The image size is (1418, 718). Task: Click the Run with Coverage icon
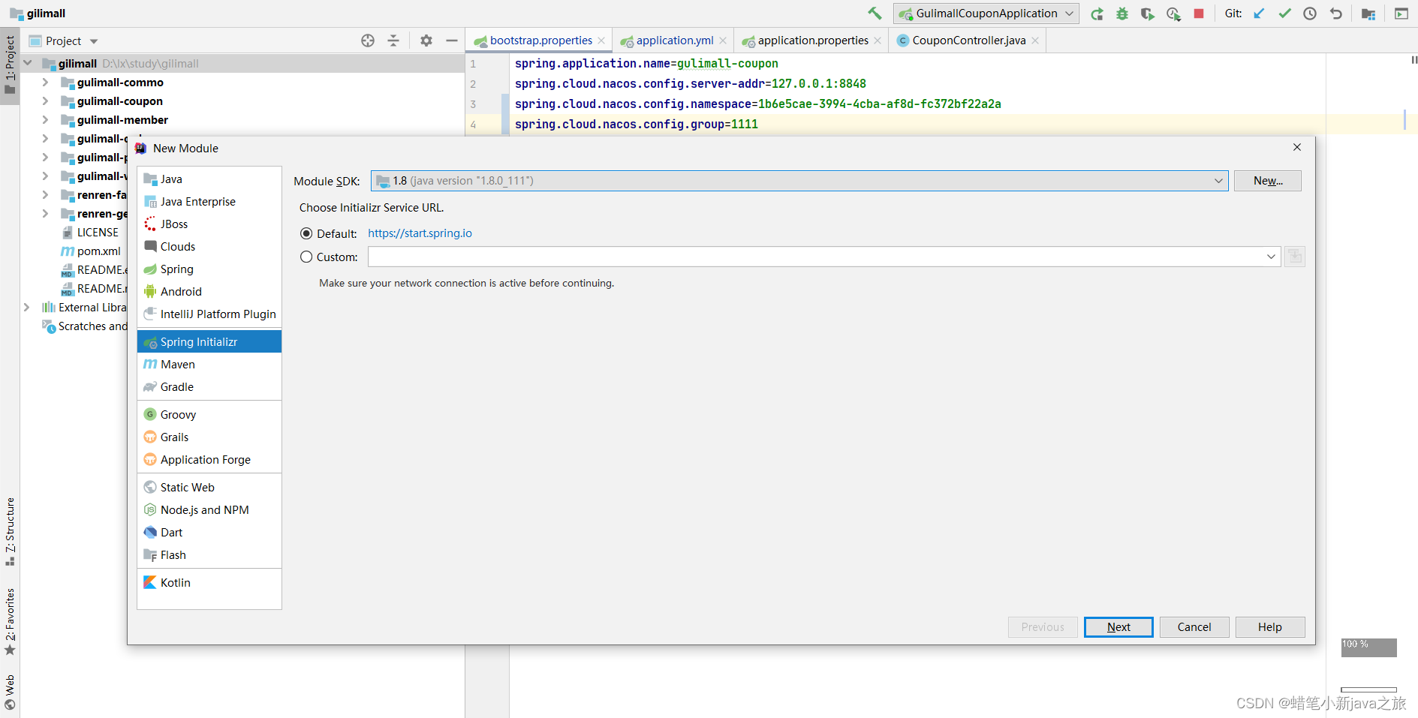[1148, 14]
